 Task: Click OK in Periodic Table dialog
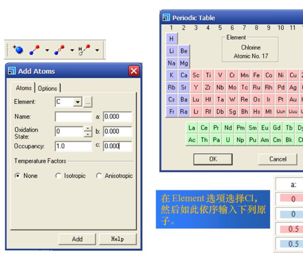213,159
